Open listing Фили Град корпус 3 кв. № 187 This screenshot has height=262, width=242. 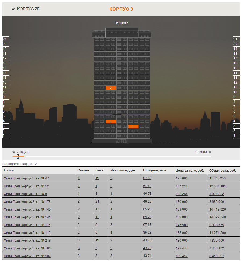point(27,256)
